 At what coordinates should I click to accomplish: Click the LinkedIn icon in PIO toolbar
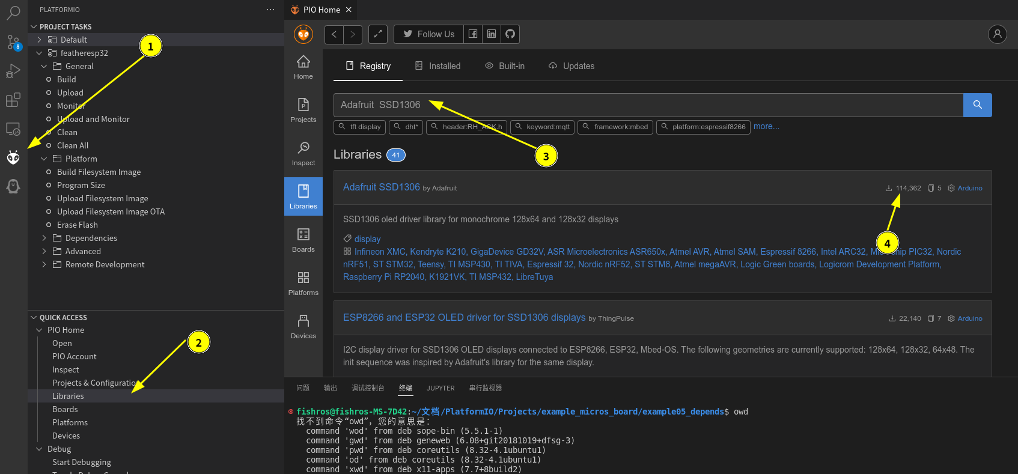tap(492, 34)
